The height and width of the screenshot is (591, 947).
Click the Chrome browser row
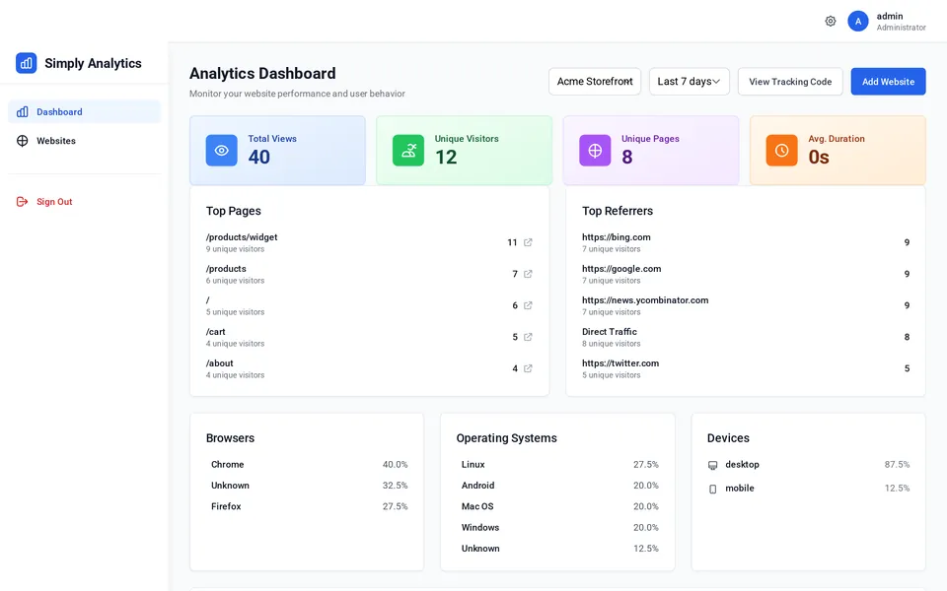pyautogui.click(x=309, y=464)
